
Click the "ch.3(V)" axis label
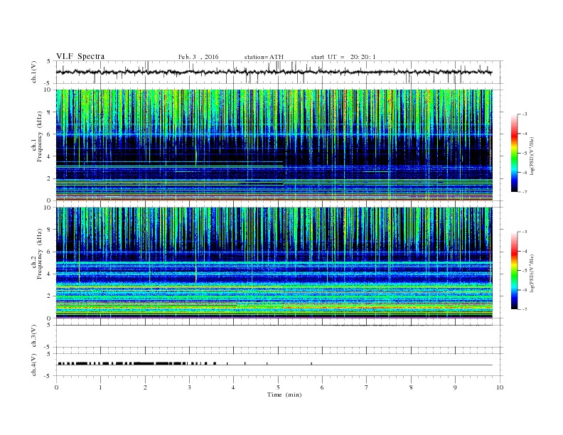(34, 336)
